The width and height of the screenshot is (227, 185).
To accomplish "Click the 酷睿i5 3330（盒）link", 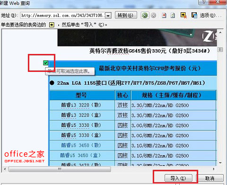I will pyautogui.click(x=81, y=135).
